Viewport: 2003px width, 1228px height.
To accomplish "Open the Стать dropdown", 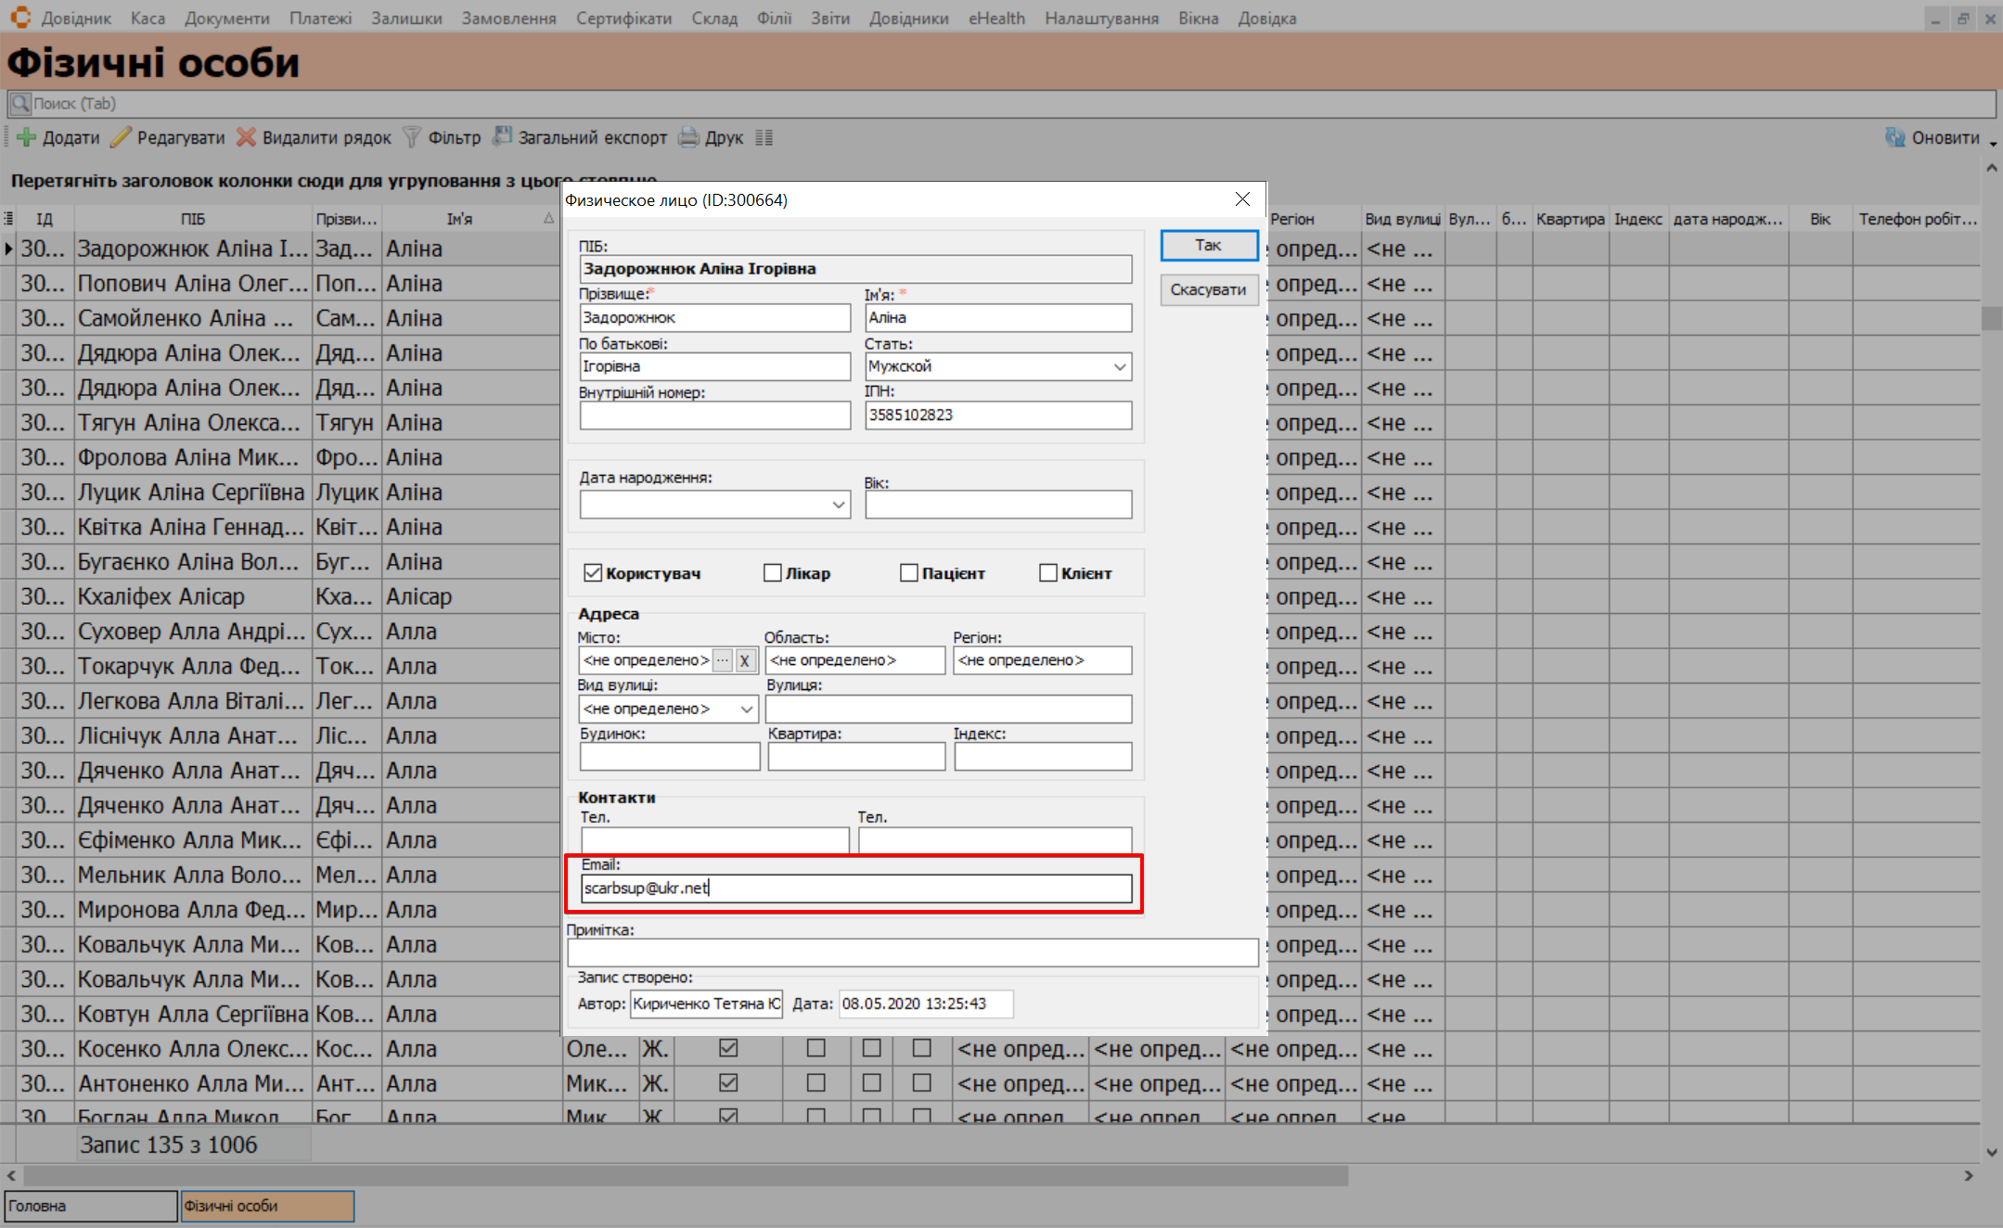I will click(1120, 366).
